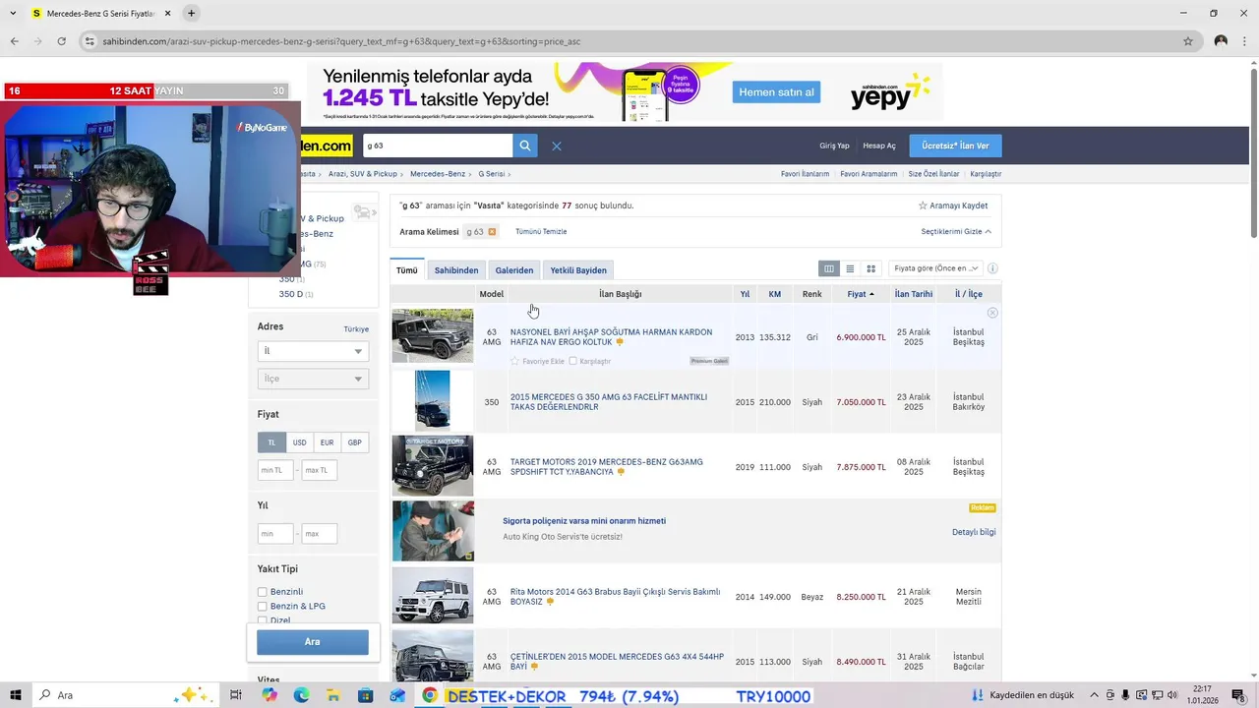Tick the Karşılaştır checkbox
The width and height of the screenshot is (1259, 708).
click(x=572, y=361)
